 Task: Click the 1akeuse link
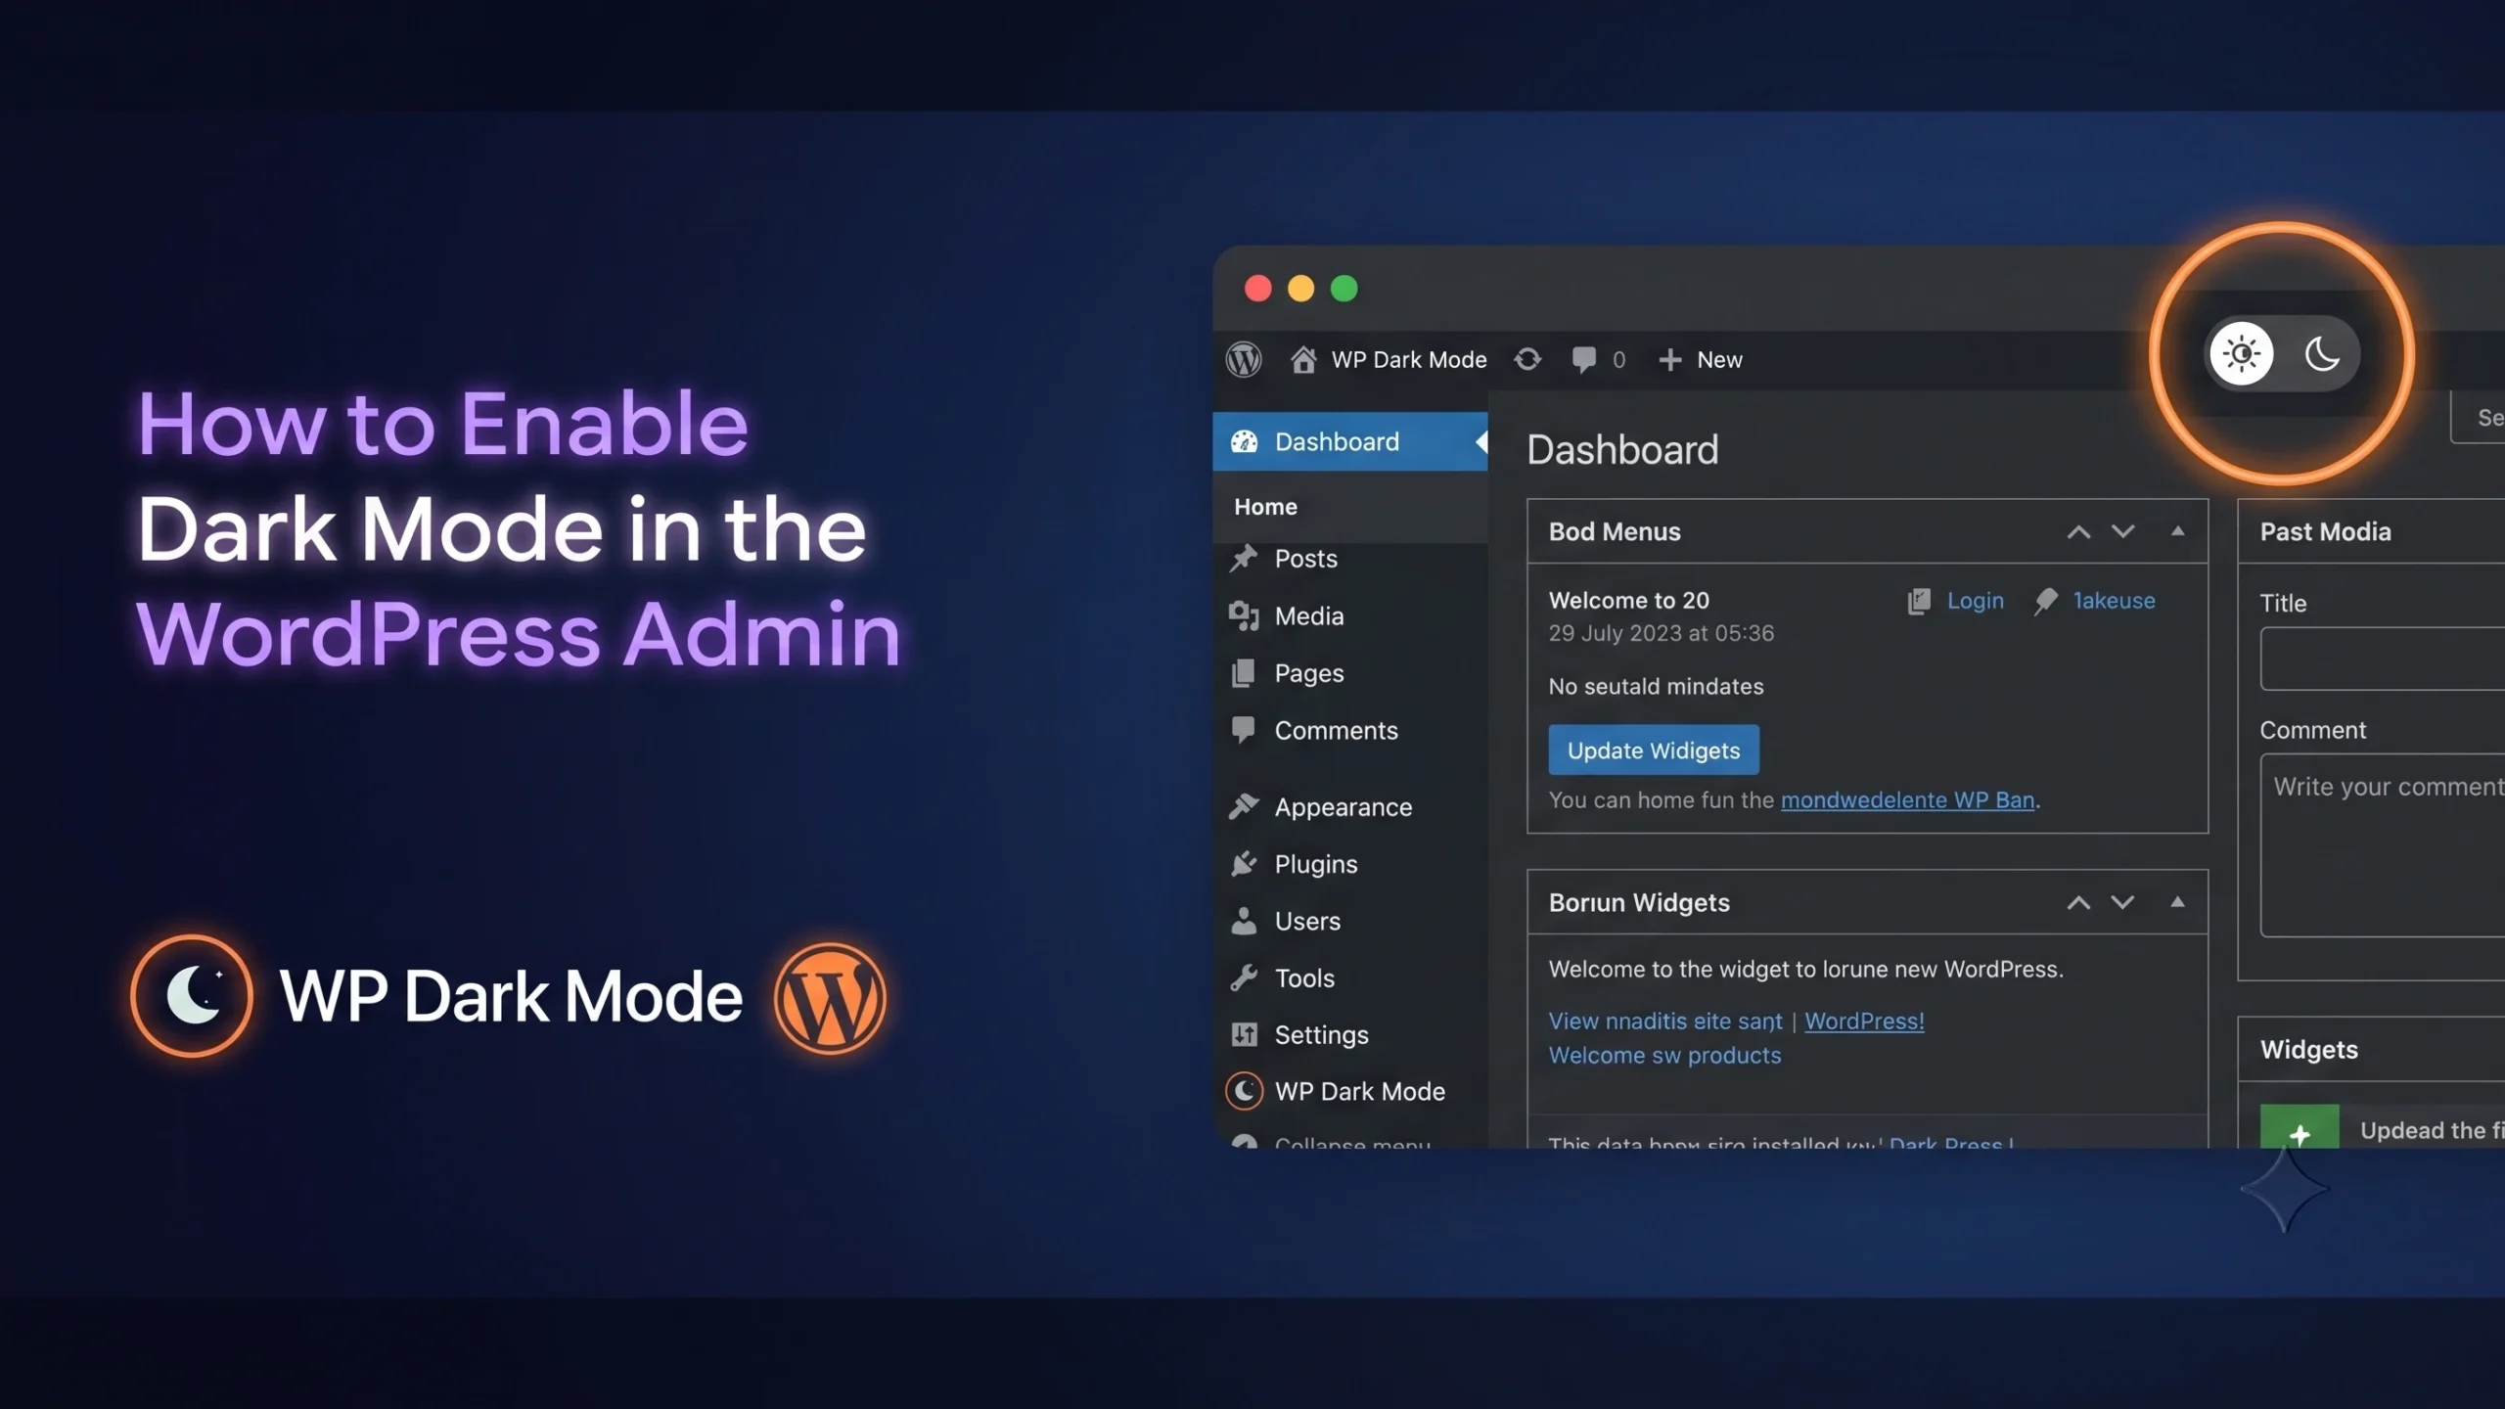(x=2114, y=600)
